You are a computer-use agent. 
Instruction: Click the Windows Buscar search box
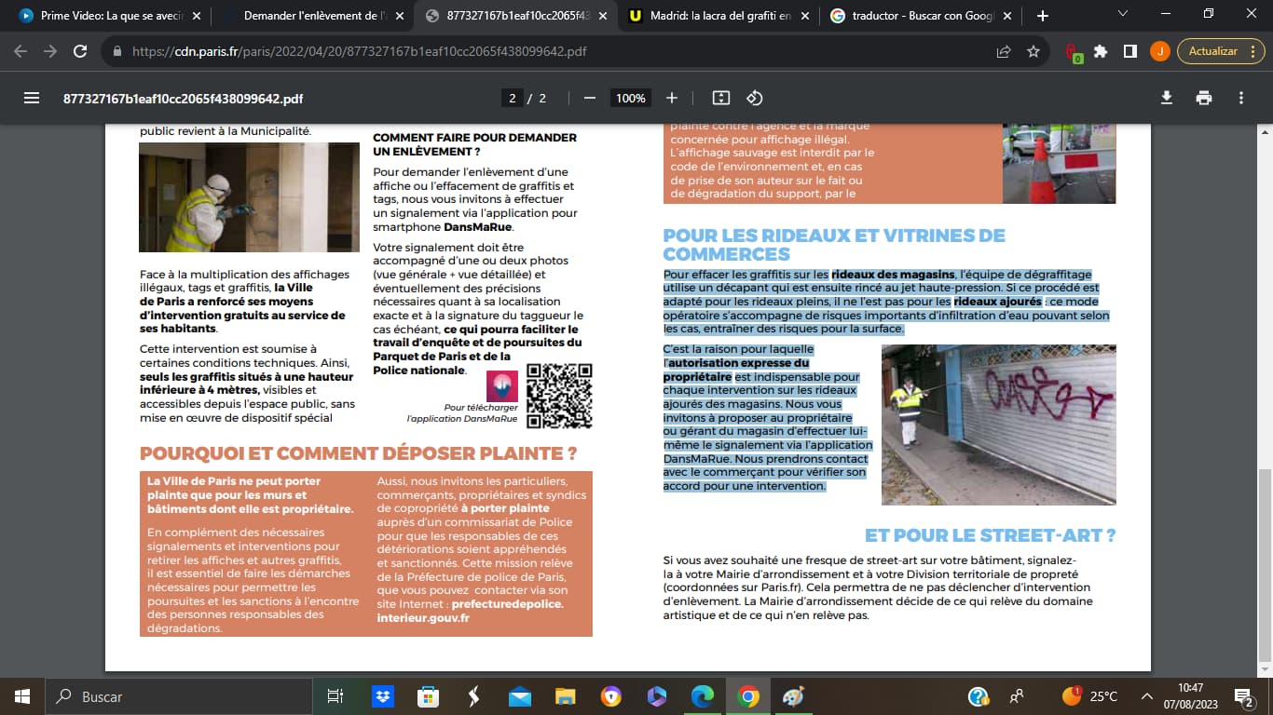pyautogui.click(x=179, y=696)
